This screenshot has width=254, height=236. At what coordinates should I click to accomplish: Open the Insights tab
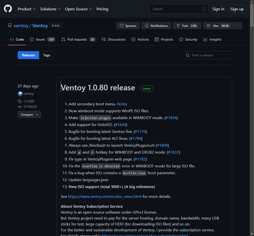(212, 39)
